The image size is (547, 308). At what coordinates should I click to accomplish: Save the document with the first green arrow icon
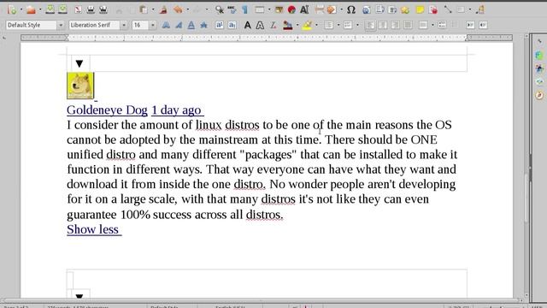(50, 9)
